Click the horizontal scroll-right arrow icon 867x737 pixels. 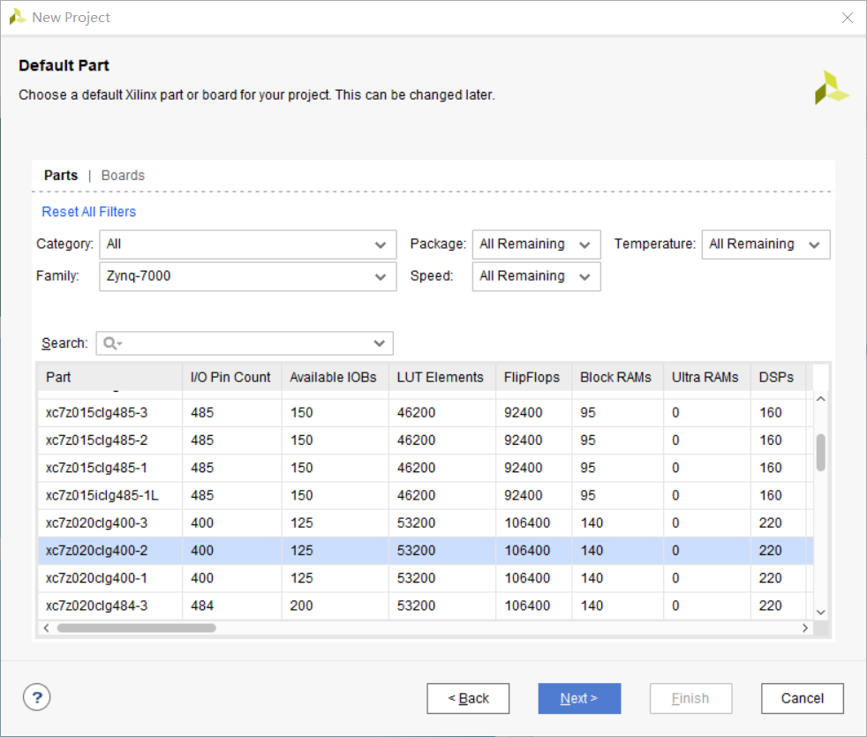[805, 628]
